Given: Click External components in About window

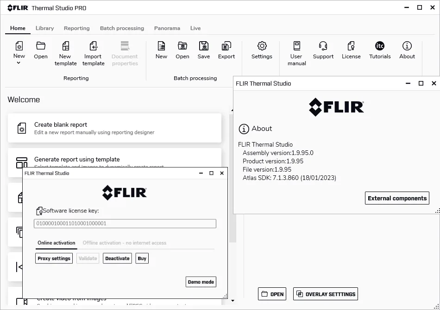Looking at the screenshot, I should click(397, 198).
